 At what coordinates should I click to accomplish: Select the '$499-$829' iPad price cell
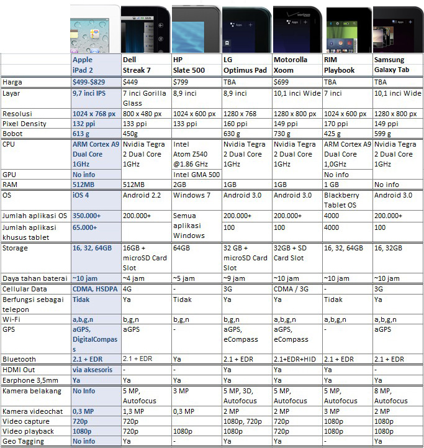[96, 82]
